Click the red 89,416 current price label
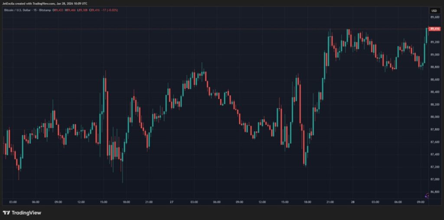 tap(434, 29)
